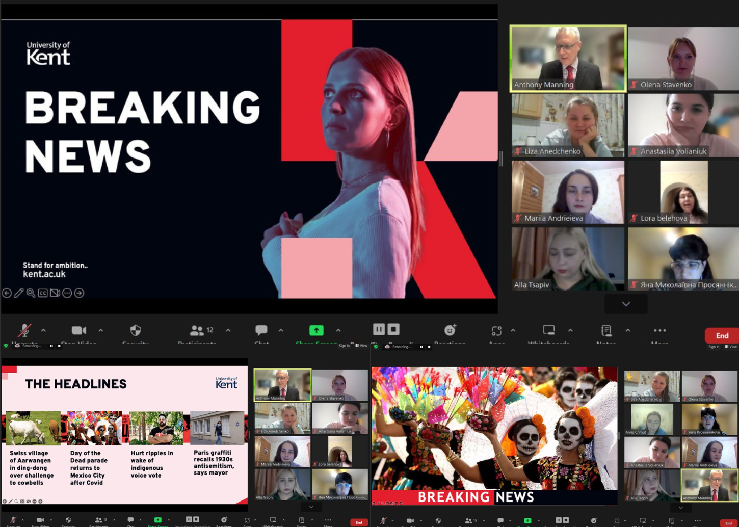The height and width of the screenshot is (527, 739).
Task: Click Share Screen in the parade Zoom window
Action: pyautogui.click(x=527, y=521)
